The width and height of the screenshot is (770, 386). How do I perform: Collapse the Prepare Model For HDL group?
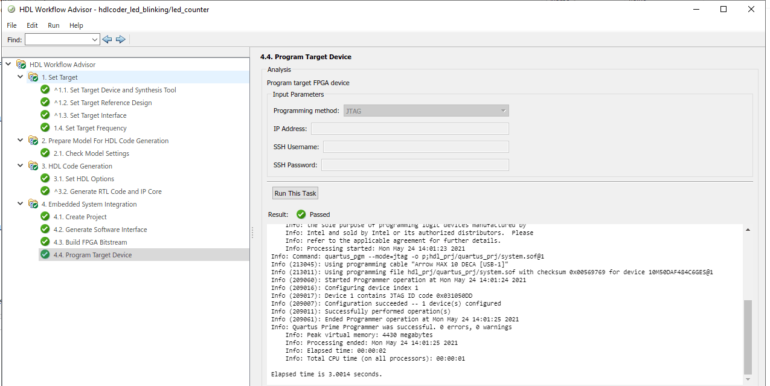coord(21,141)
